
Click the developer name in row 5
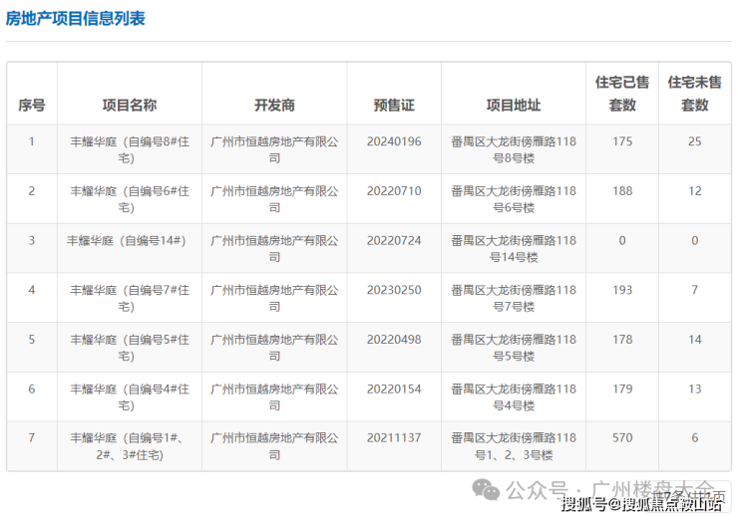(x=274, y=348)
